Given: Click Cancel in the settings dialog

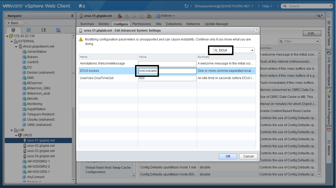Looking at the screenshot, I should click(248, 156).
